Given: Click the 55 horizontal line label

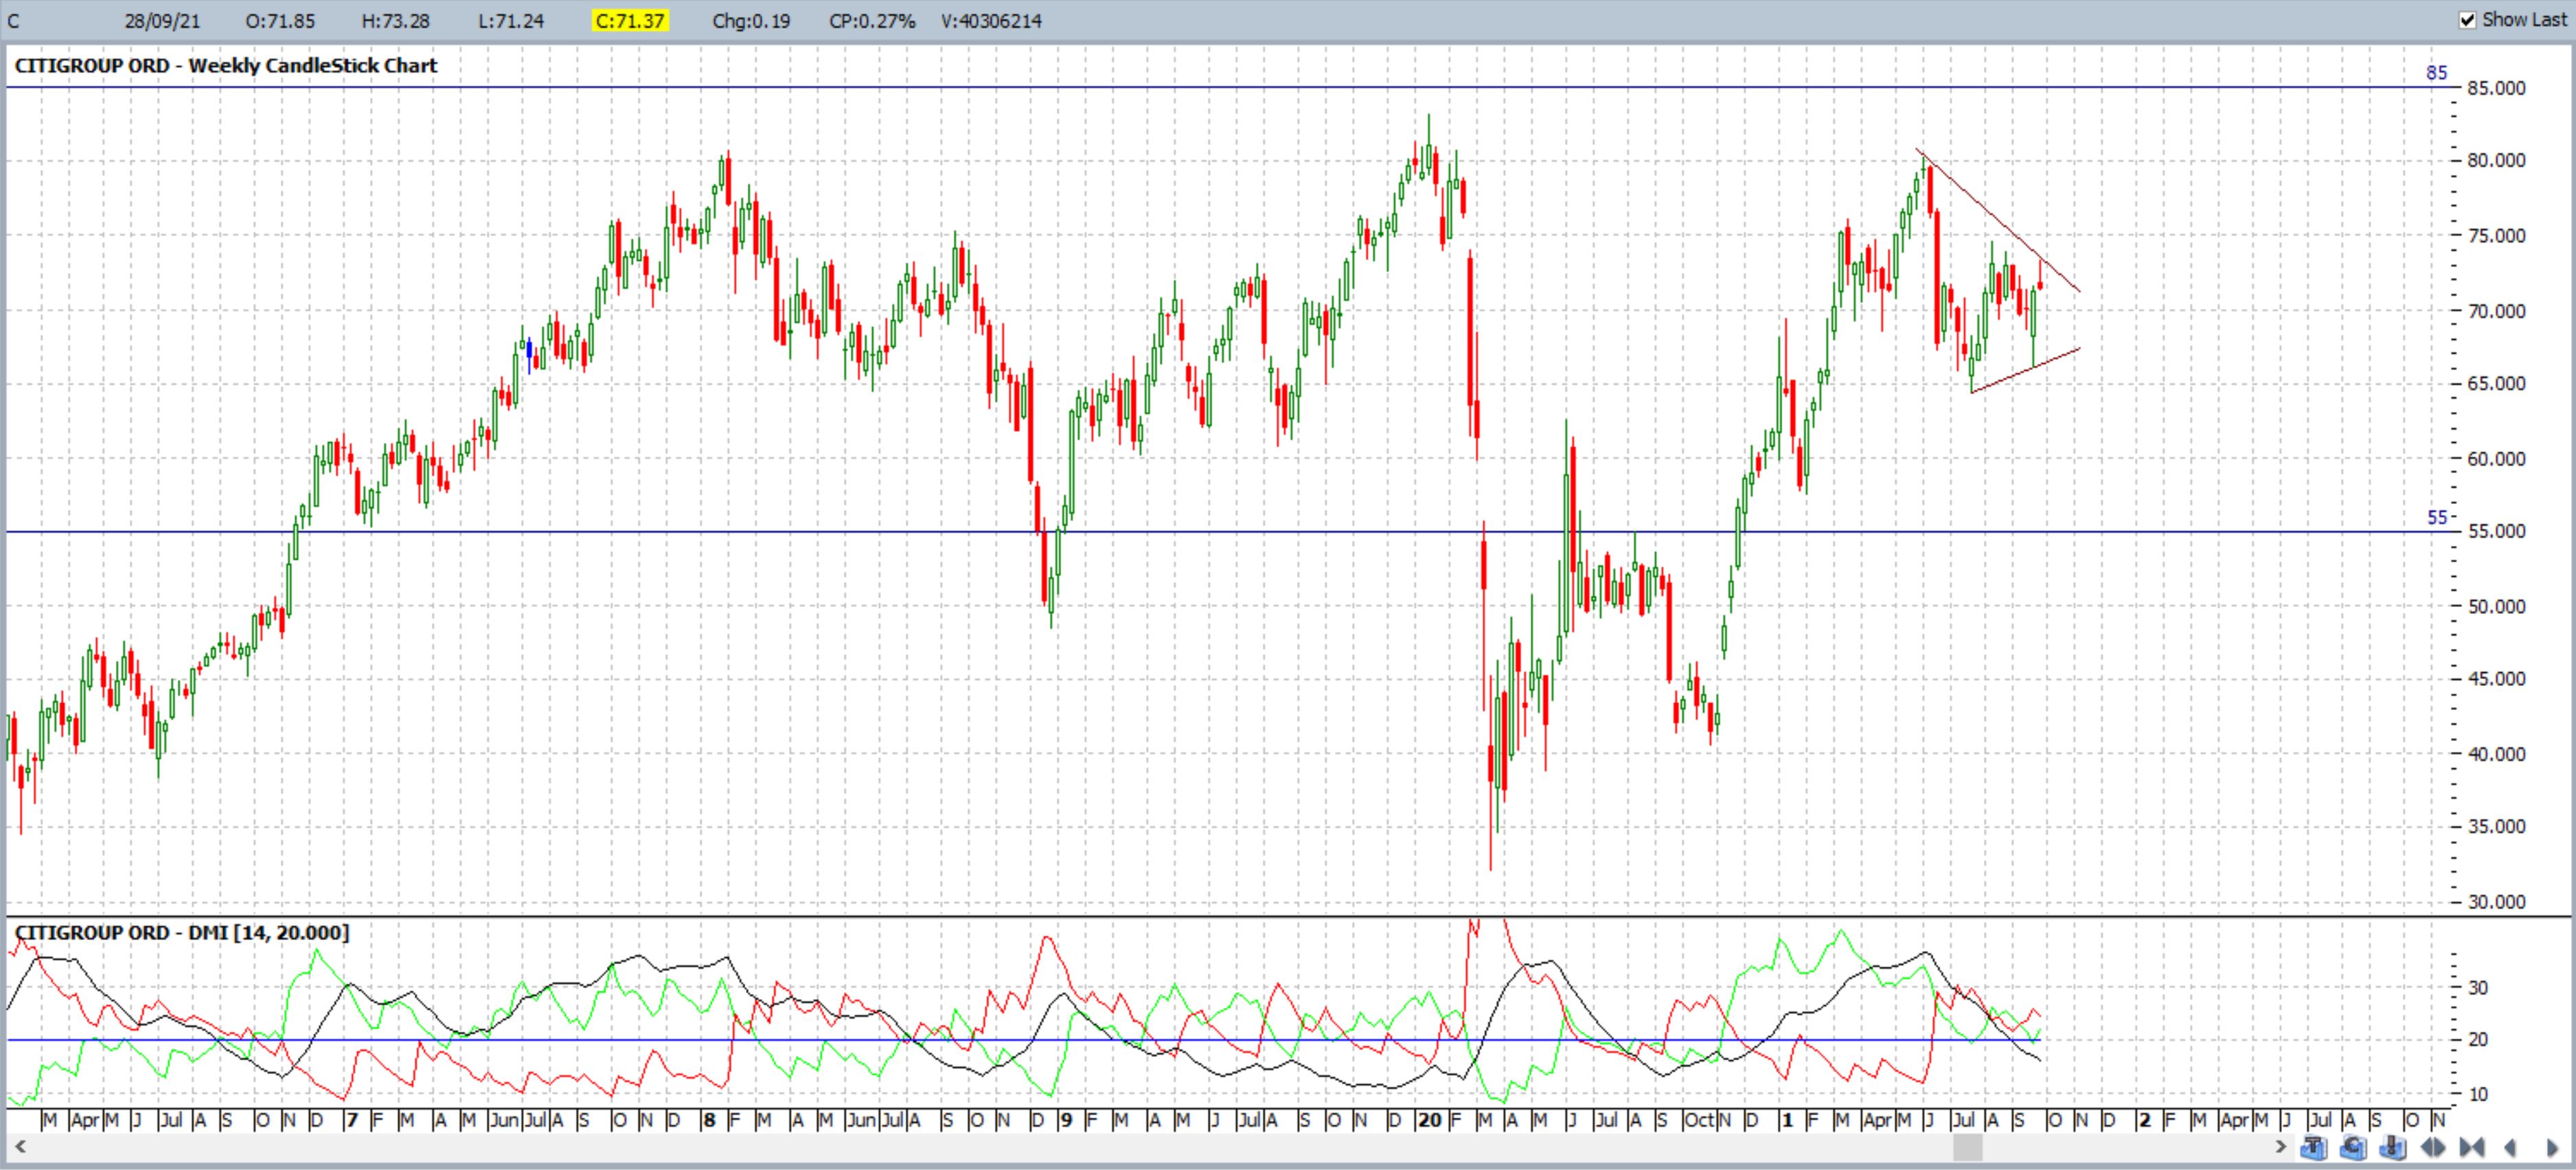Looking at the screenshot, I should click(2437, 518).
